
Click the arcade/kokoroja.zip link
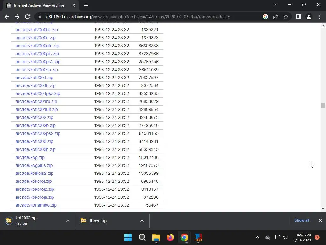pyautogui.click(x=35, y=197)
